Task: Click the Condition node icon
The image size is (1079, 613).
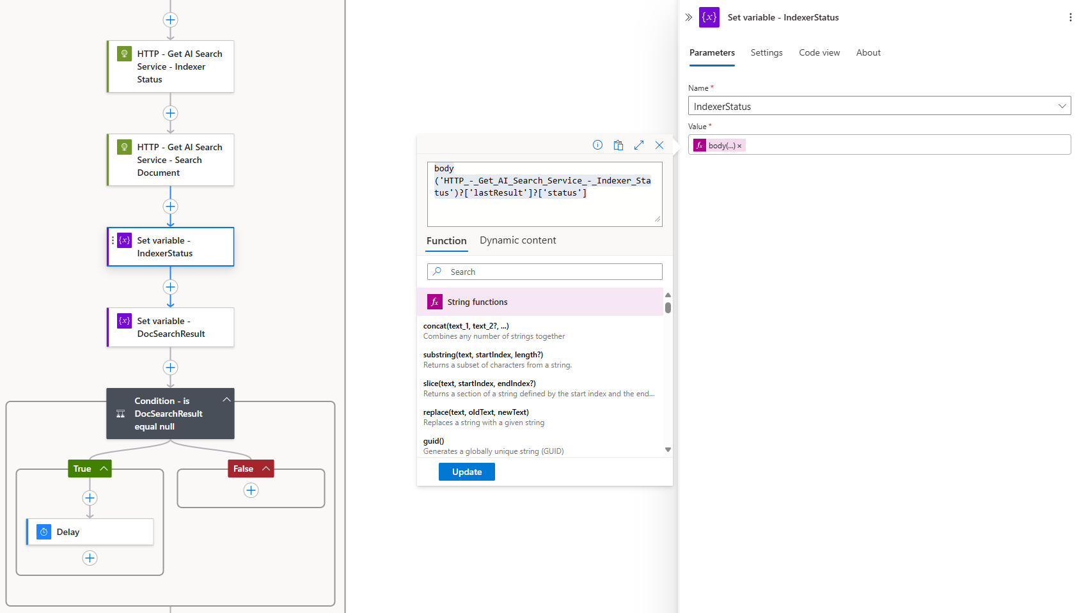Action: [121, 414]
